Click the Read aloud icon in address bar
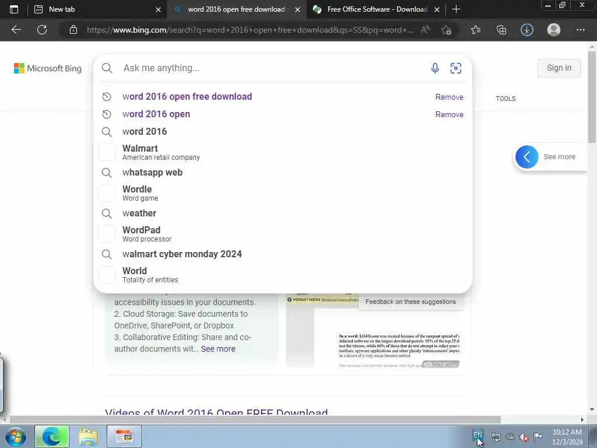Screen dimensions: 597x448 coord(425,30)
